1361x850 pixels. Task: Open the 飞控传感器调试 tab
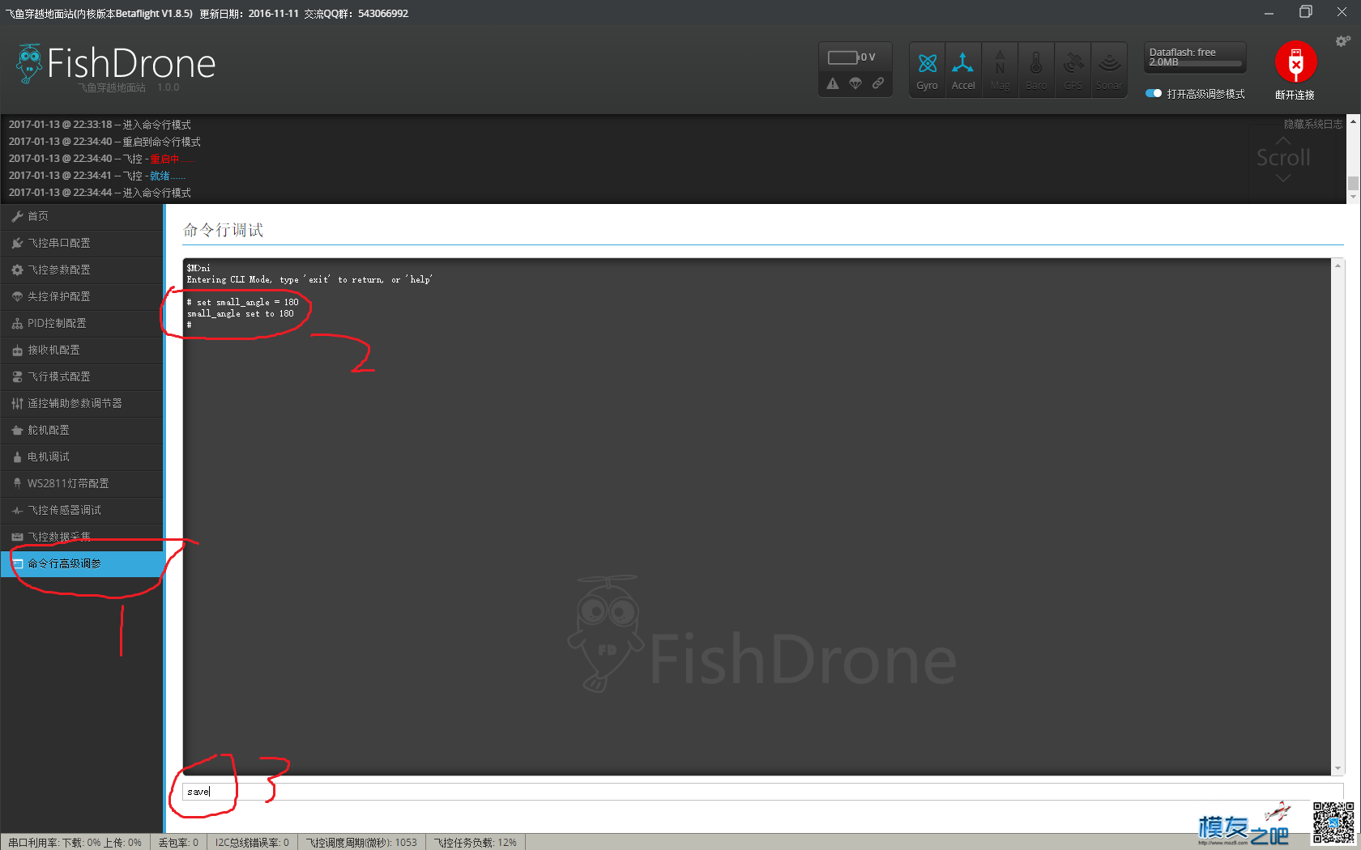[x=81, y=510]
